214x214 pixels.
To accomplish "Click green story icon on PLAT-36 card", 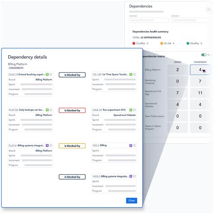I will tap(47, 110).
